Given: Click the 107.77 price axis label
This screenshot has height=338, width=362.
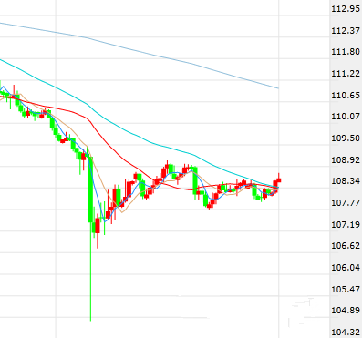Looking at the screenshot, I should coord(346,203).
